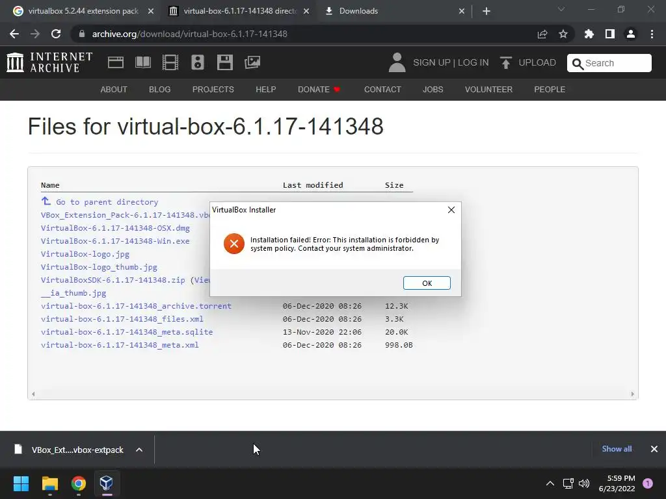Click virtual-box-6.1.17-141348_archive.torrent link
666x499 pixels.
[x=136, y=306]
